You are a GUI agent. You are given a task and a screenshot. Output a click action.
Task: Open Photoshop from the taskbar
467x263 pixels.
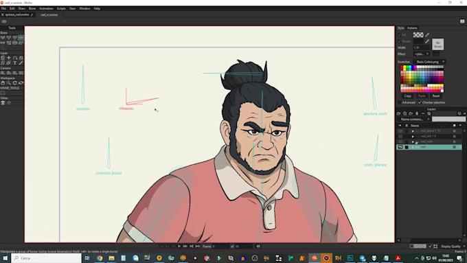click(x=350, y=258)
